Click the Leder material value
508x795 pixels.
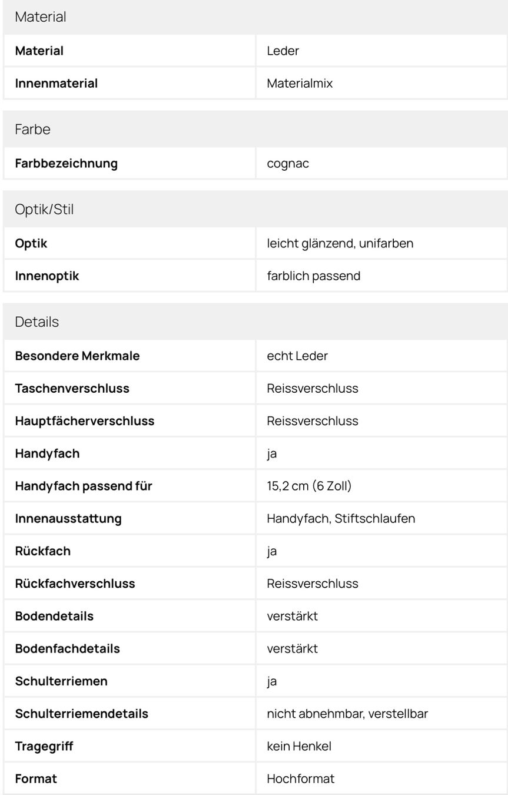click(x=283, y=51)
